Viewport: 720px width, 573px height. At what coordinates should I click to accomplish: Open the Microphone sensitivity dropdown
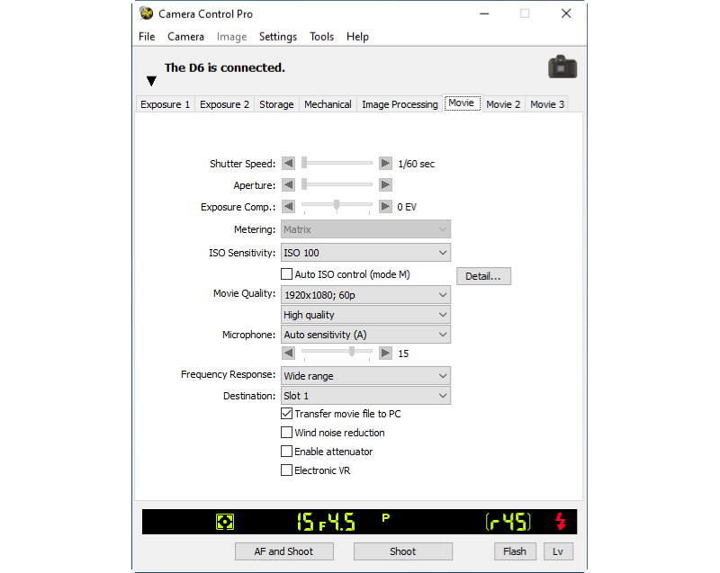365,335
